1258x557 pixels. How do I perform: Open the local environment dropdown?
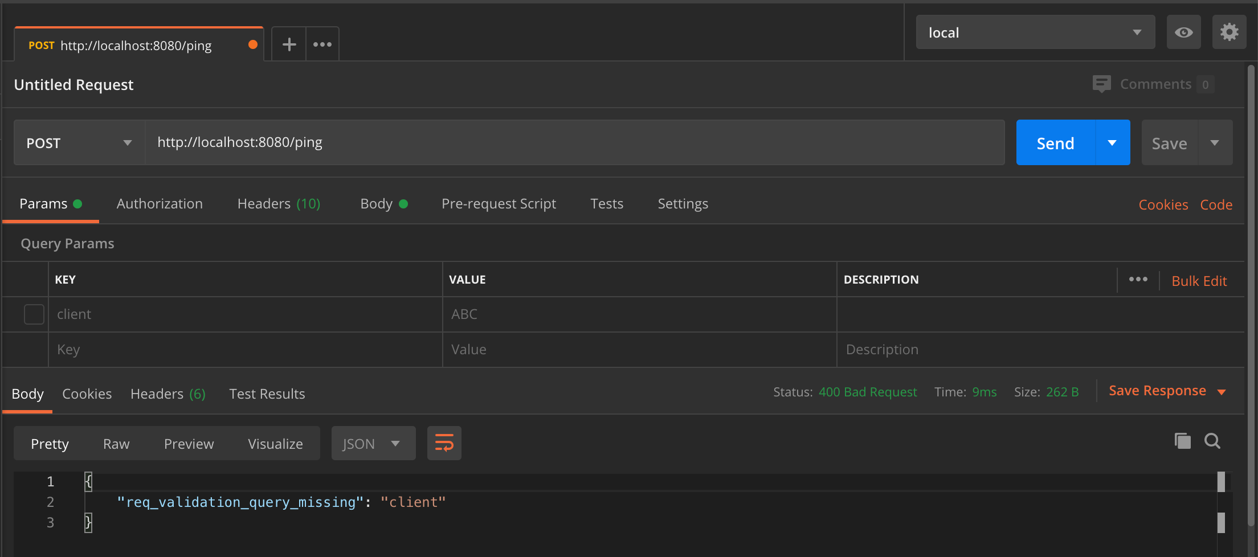[1035, 32]
